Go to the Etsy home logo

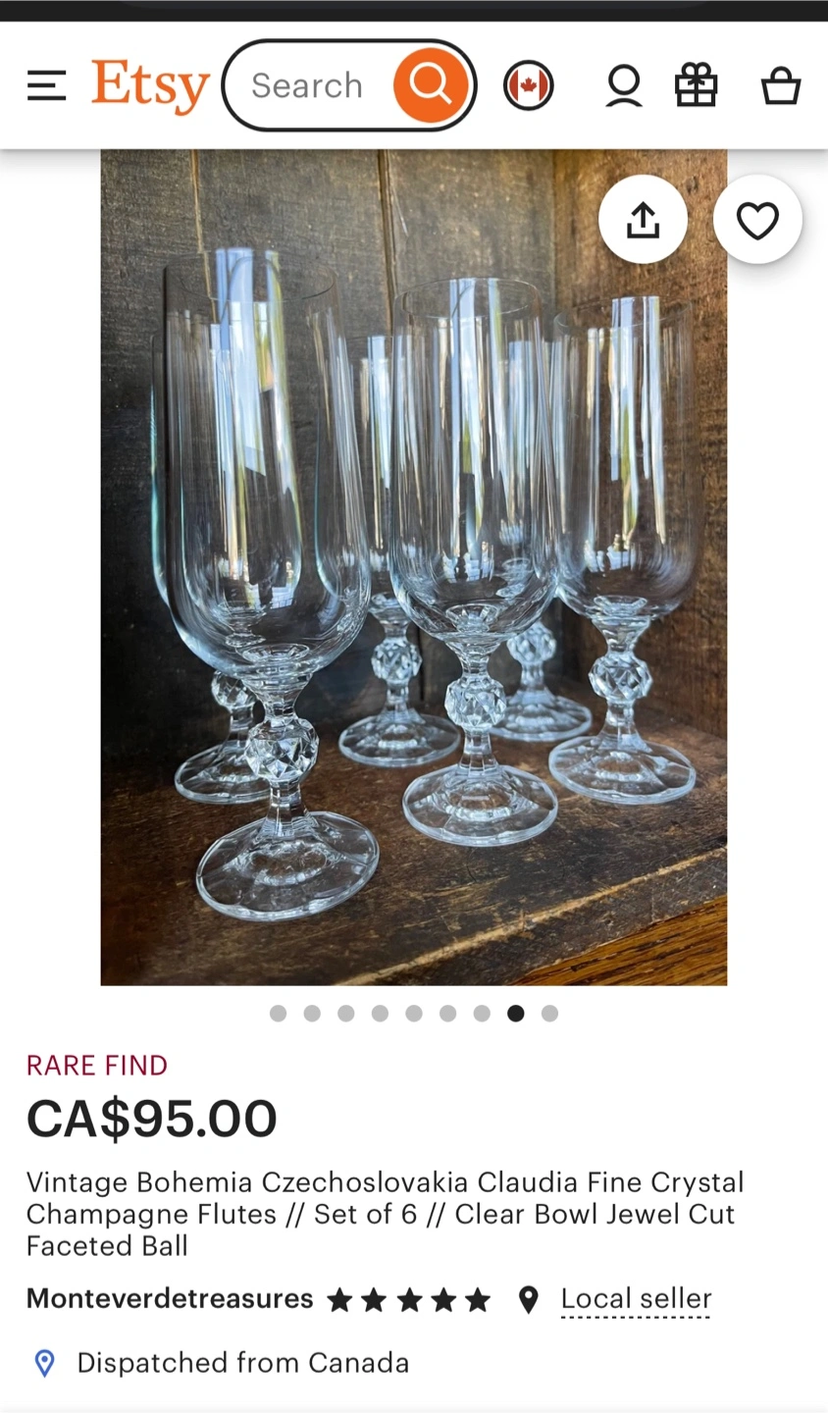151,86
